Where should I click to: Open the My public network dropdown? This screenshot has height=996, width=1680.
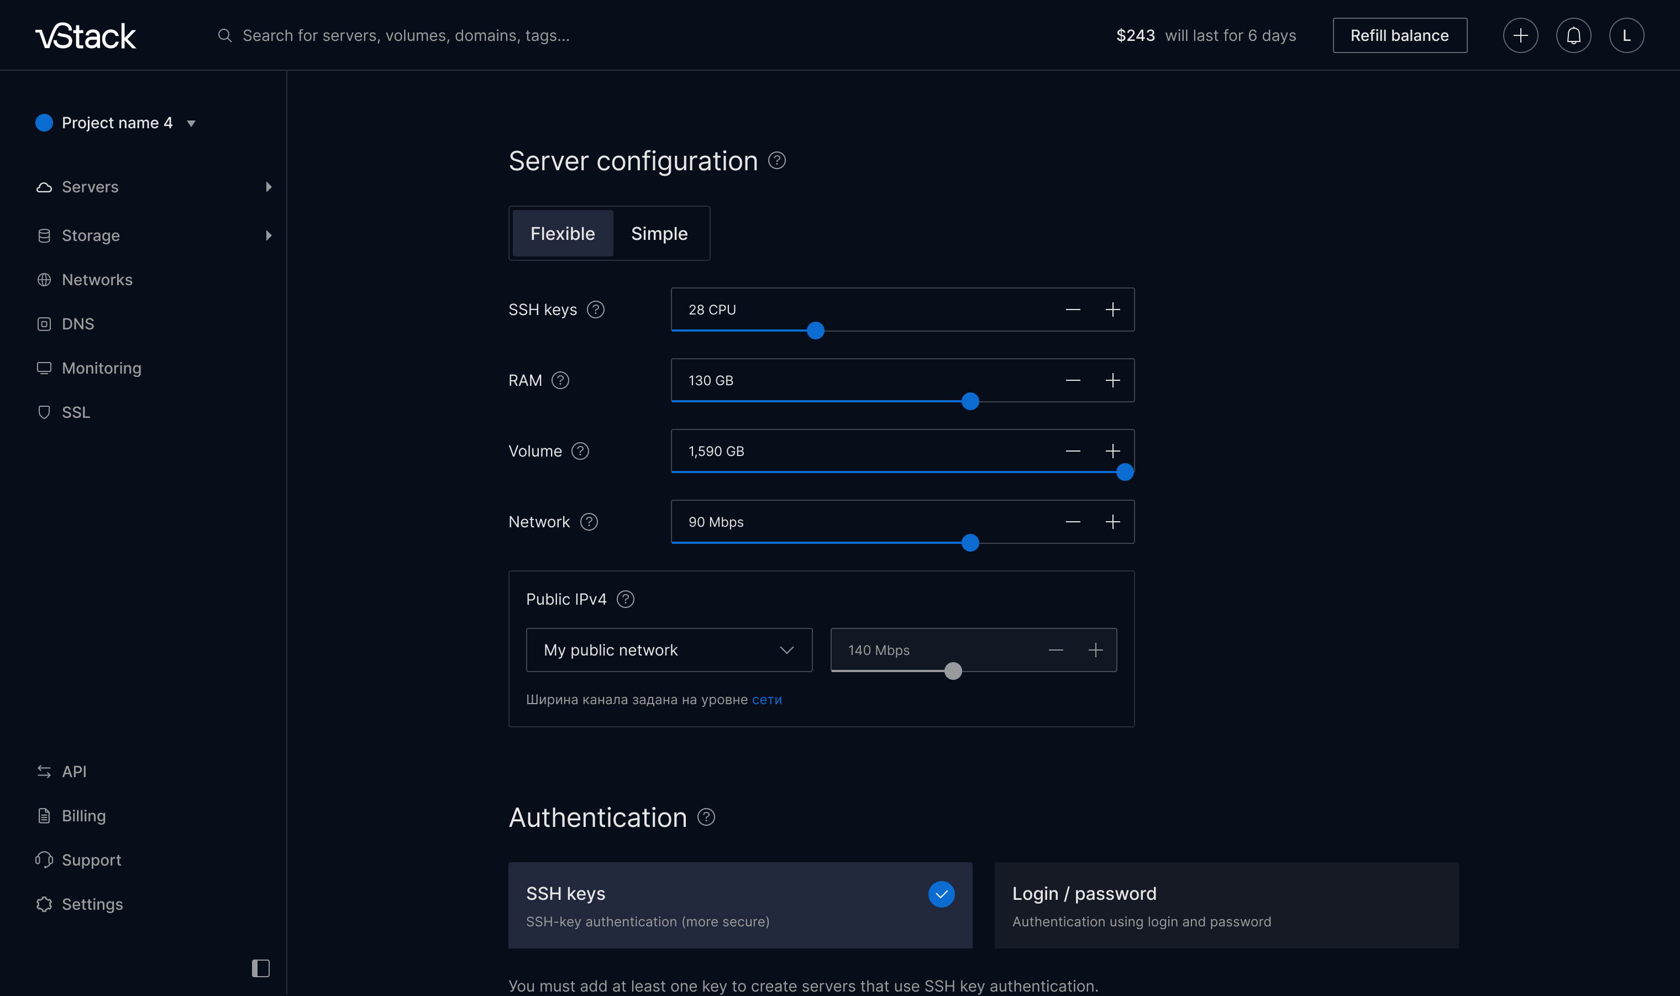(669, 651)
